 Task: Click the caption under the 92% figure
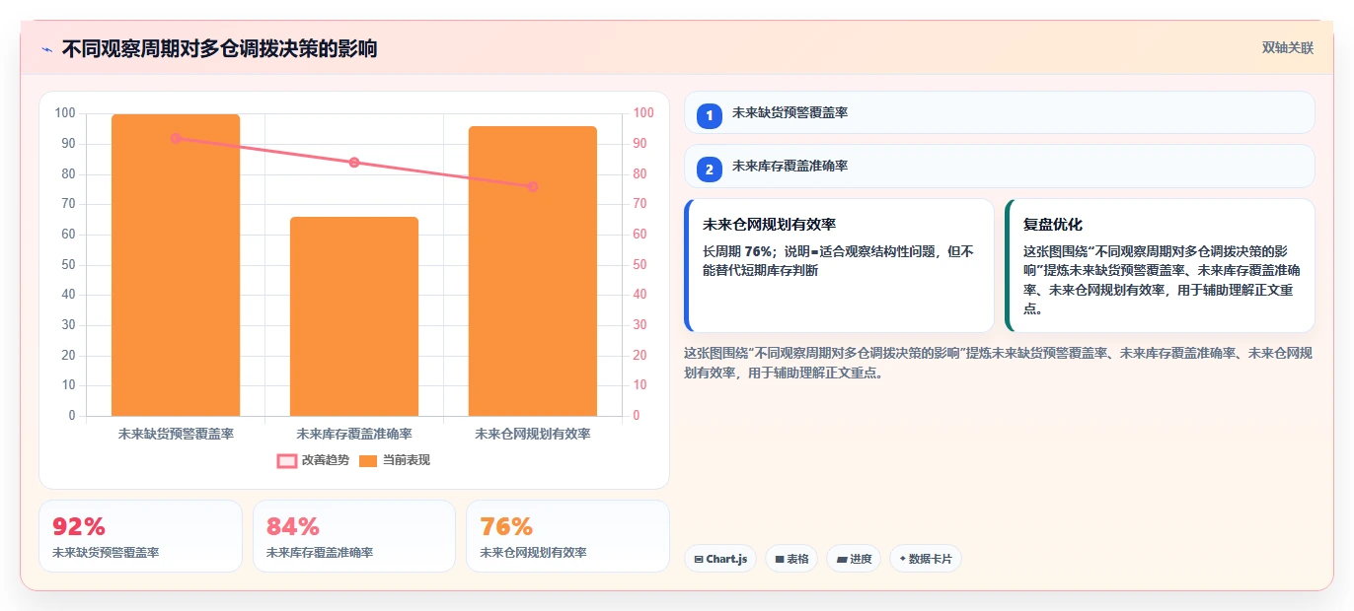pyautogui.click(x=106, y=553)
